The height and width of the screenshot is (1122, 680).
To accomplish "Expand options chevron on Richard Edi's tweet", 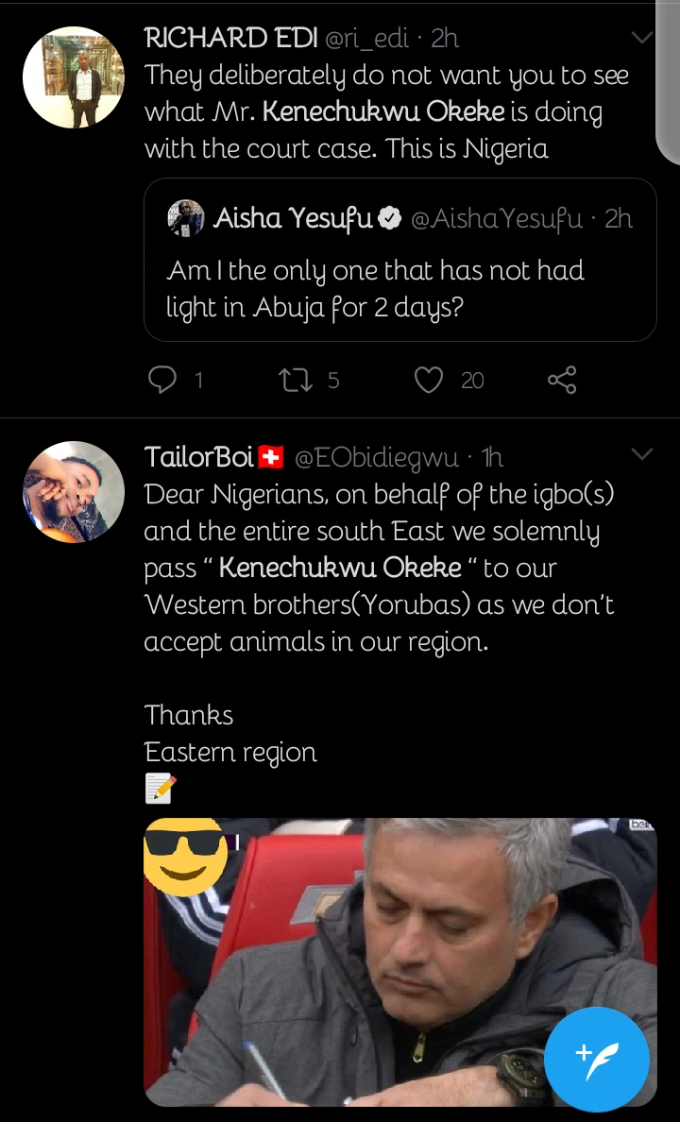I will (641, 39).
